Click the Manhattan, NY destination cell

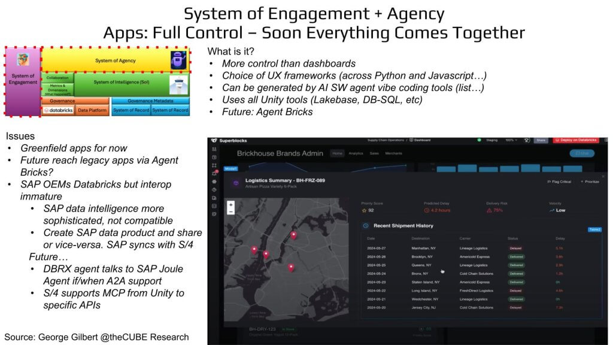click(x=423, y=249)
